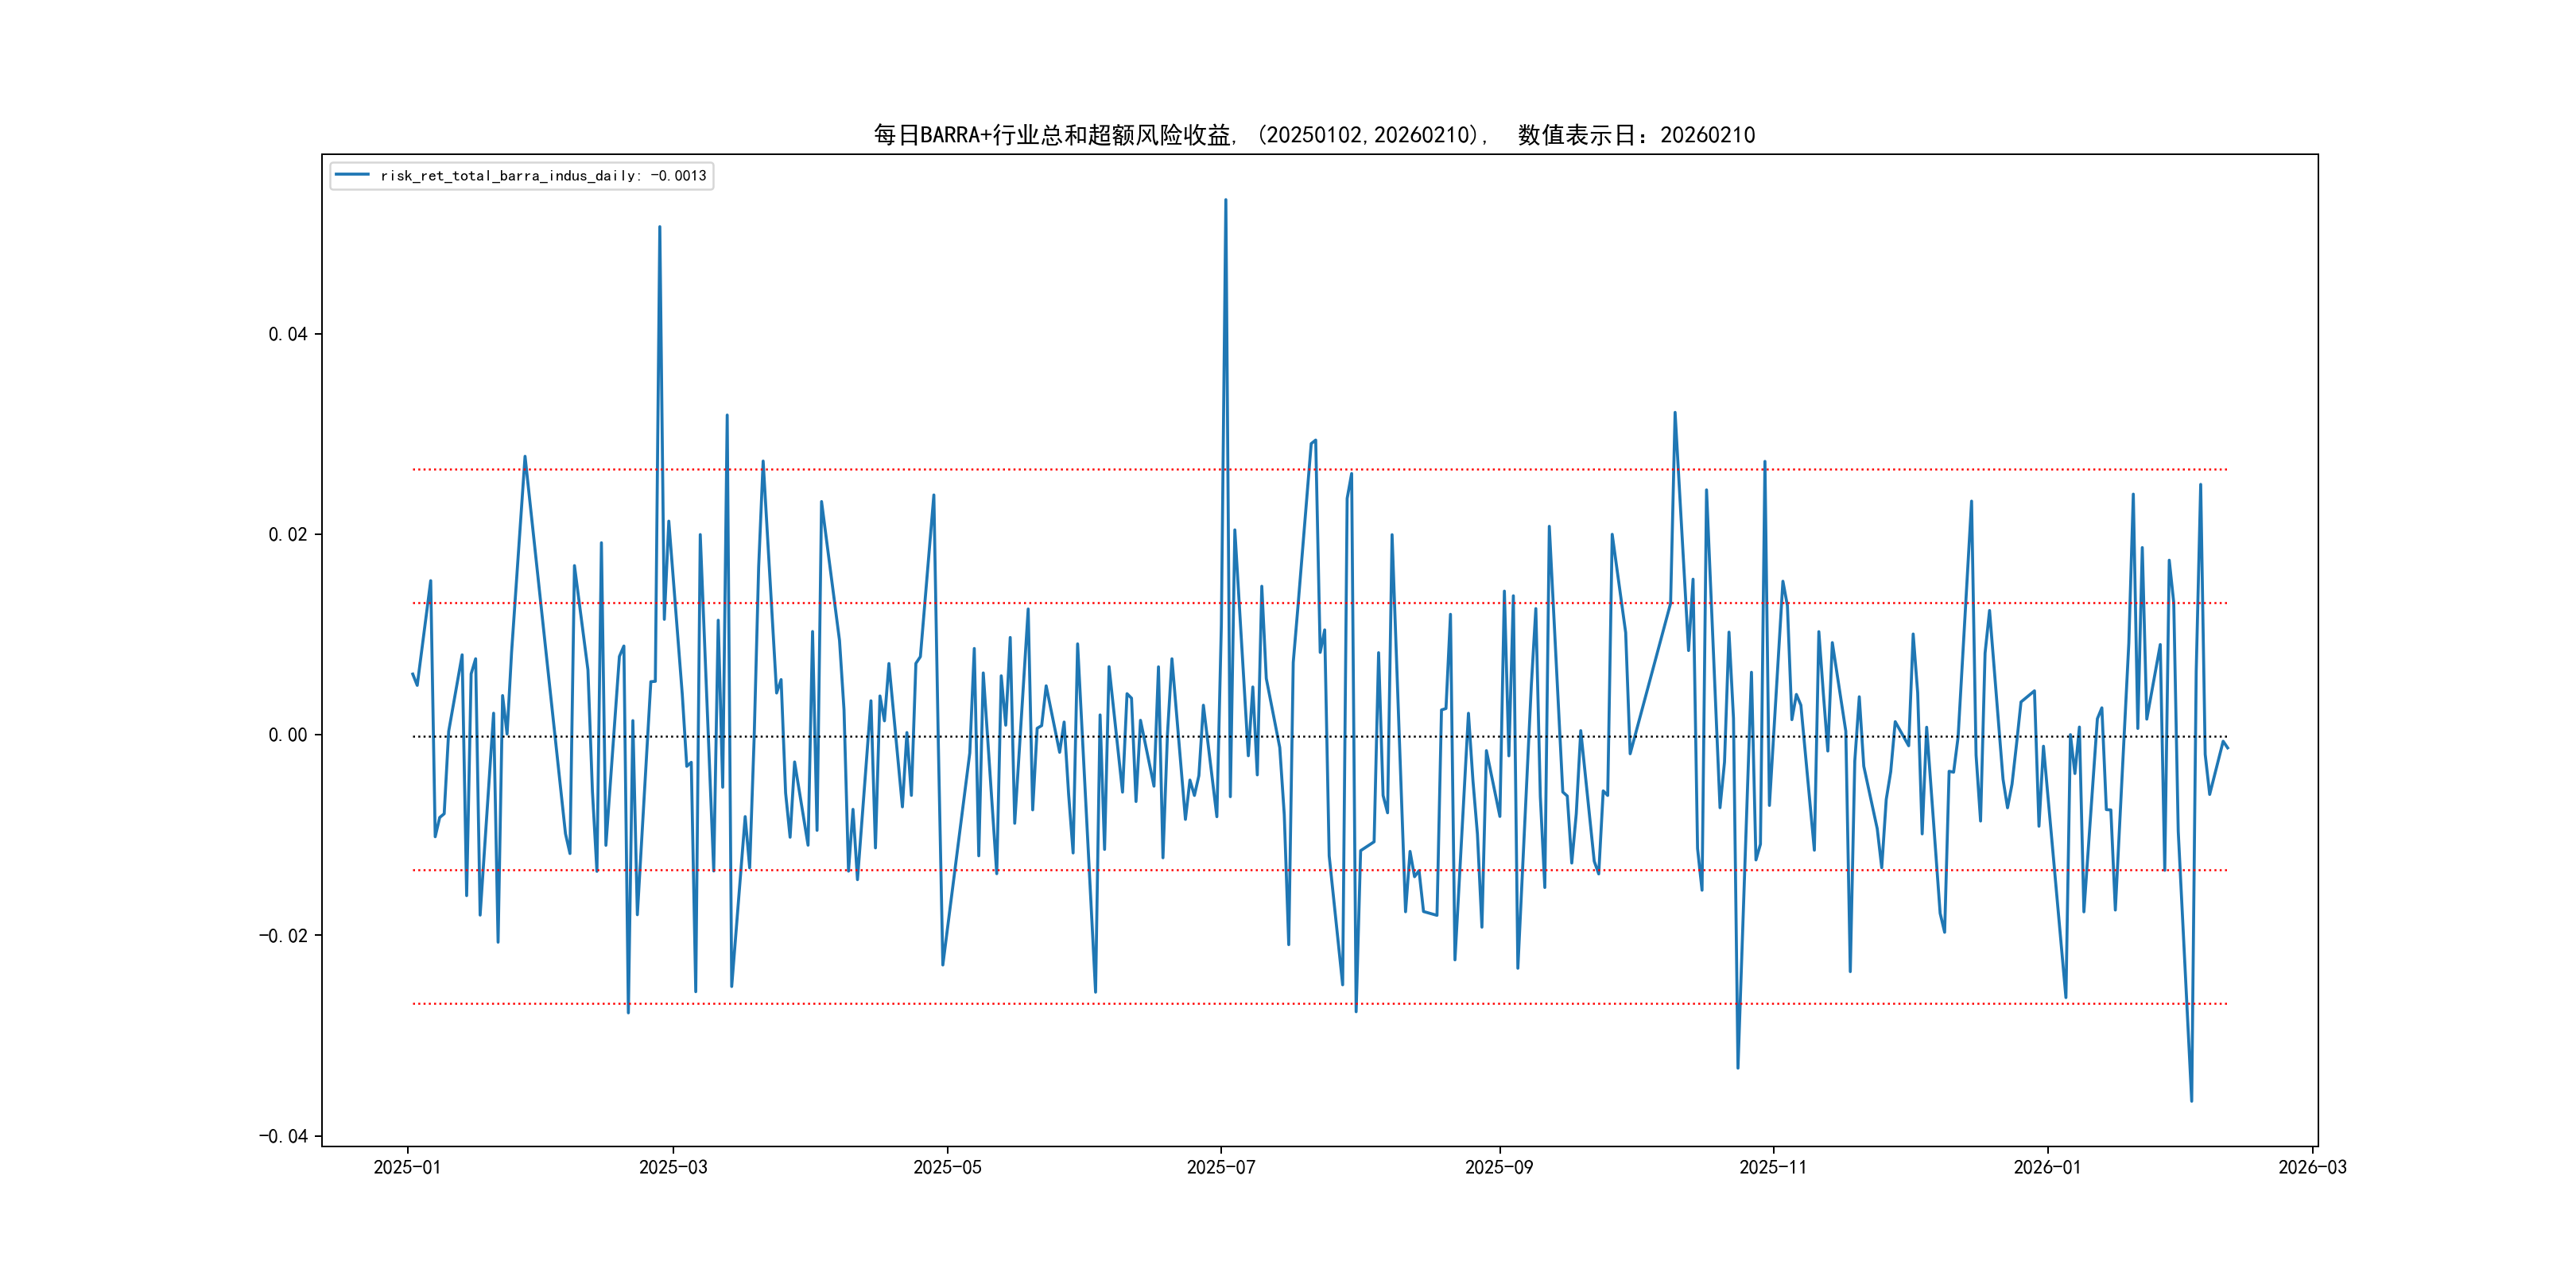Click the 2025-09 x-axis tick label
This screenshot has width=2576, height=1288.
pos(1499,1167)
